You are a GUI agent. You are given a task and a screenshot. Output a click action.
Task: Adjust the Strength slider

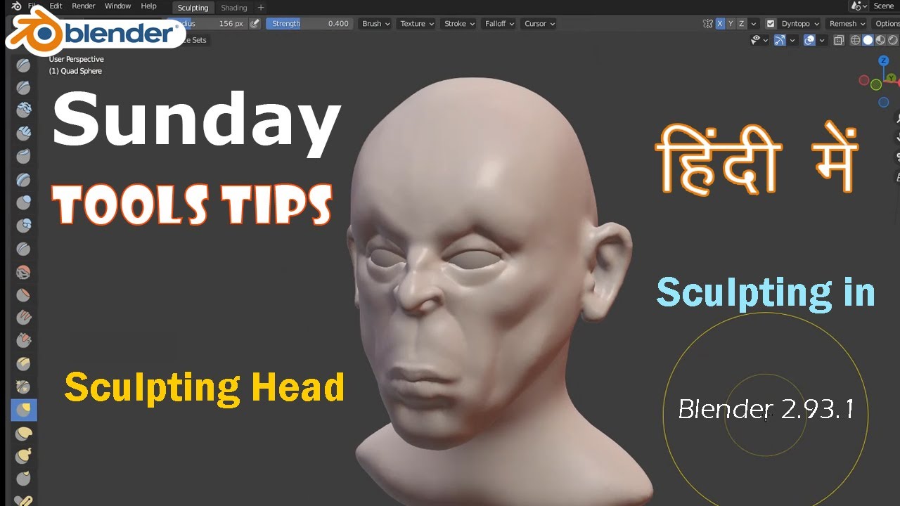(x=309, y=24)
